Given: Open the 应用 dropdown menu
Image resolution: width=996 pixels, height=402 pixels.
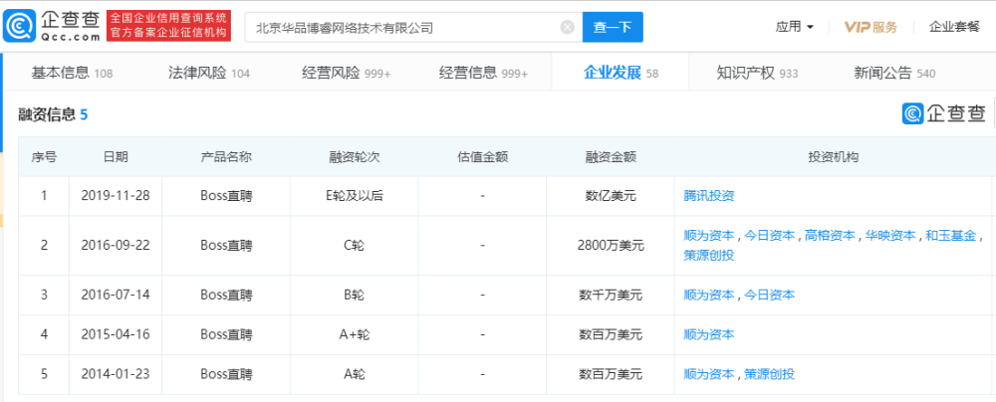Looking at the screenshot, I should (x=795, y=27).
